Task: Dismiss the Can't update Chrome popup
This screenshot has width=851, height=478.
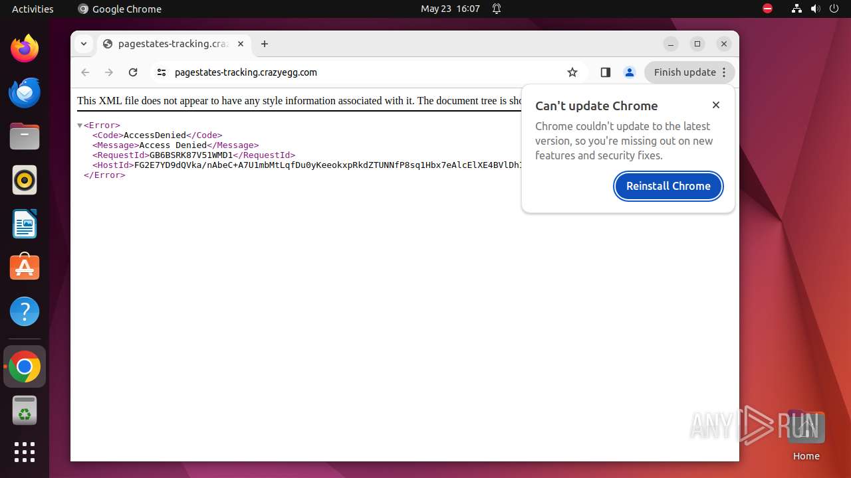Action: pyautogui.click(x=715, y=105)
